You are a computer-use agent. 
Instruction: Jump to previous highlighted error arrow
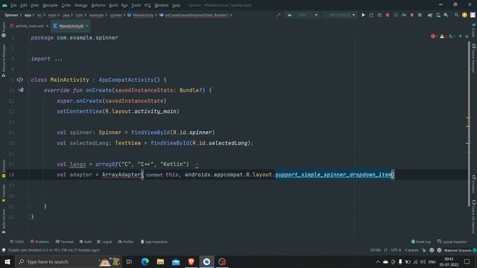[461, 36]
